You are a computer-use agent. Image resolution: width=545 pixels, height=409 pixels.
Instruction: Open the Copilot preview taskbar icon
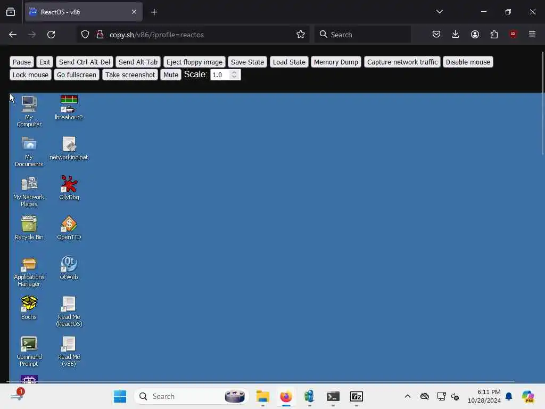[529, 396]
